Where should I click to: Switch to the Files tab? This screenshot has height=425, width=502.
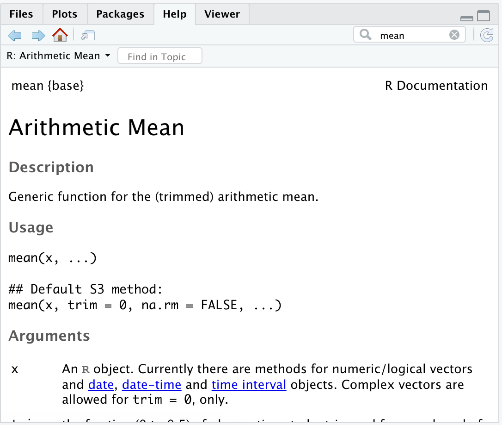tap(21, 14)
